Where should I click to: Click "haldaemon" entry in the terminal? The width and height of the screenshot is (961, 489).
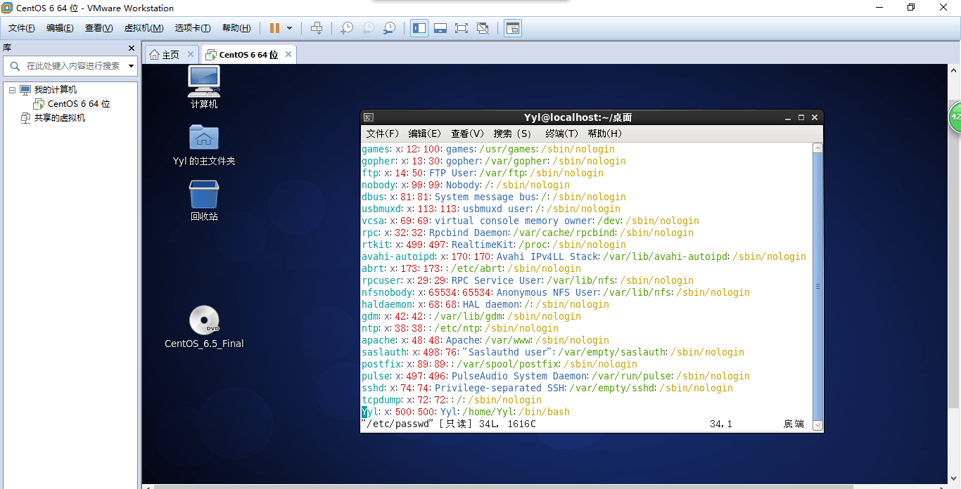(387, 304)
